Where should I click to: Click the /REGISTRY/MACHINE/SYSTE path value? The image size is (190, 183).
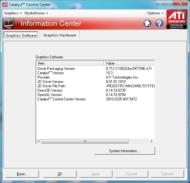click(130, 86)
